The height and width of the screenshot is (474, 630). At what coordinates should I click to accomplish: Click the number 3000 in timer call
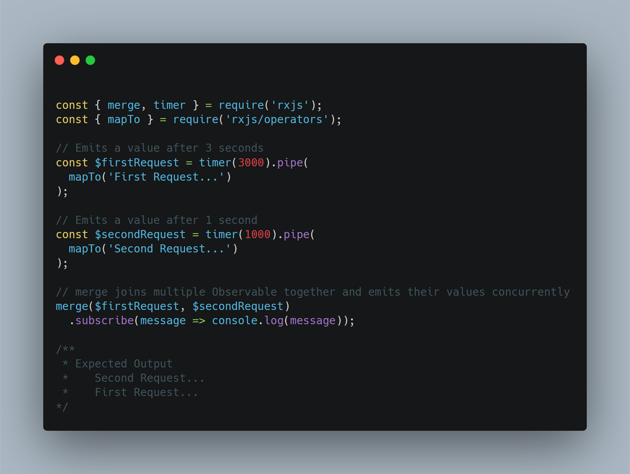pos(251,163)
